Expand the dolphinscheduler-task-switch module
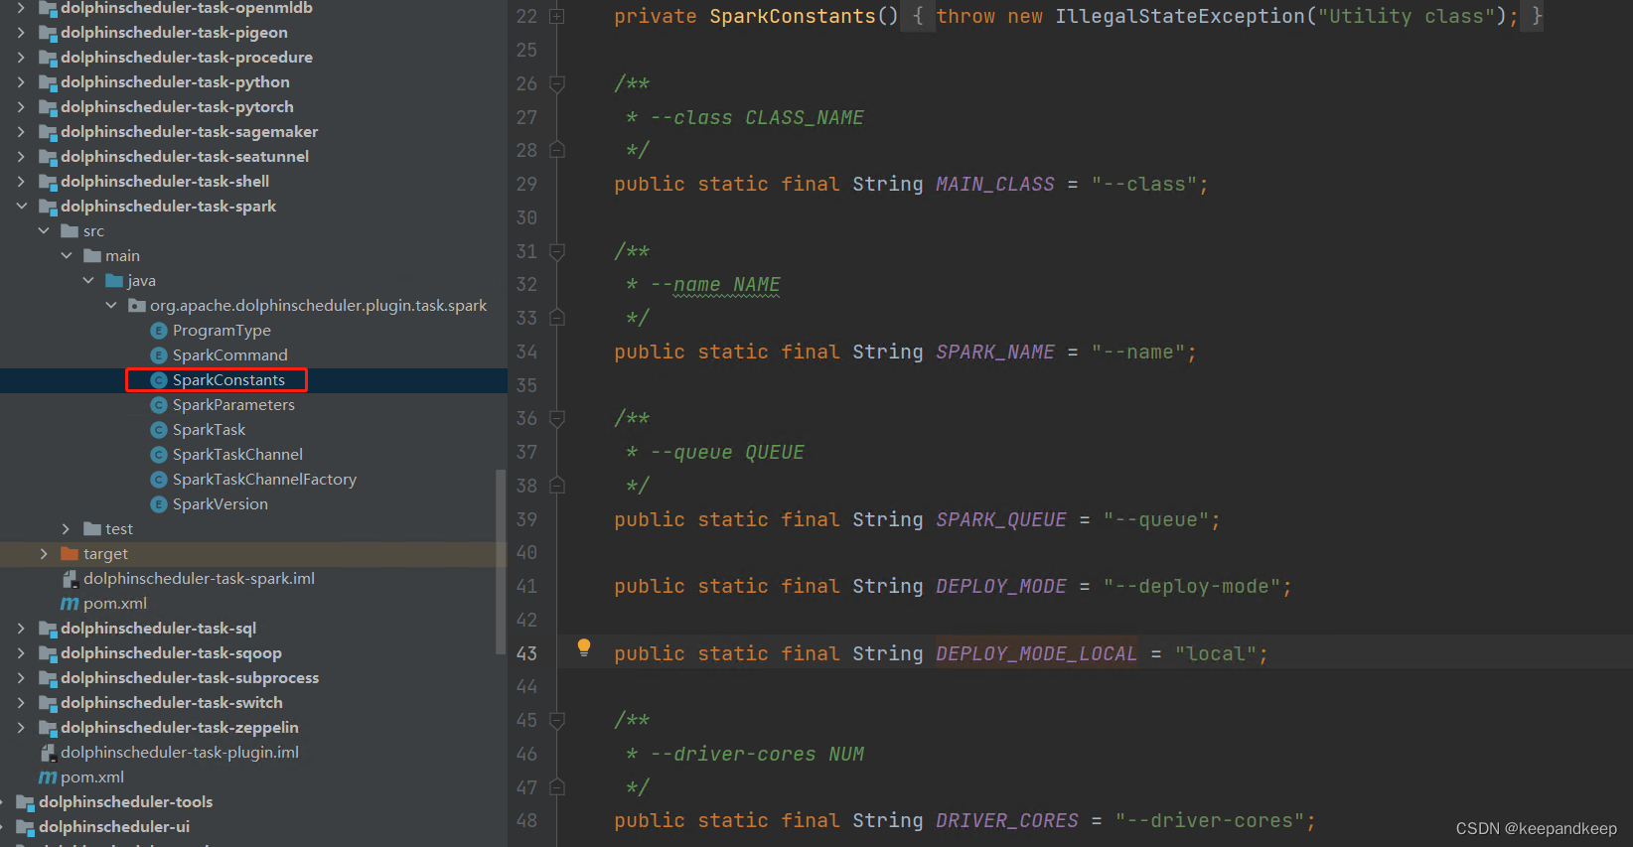 click(x=22, y=703)
